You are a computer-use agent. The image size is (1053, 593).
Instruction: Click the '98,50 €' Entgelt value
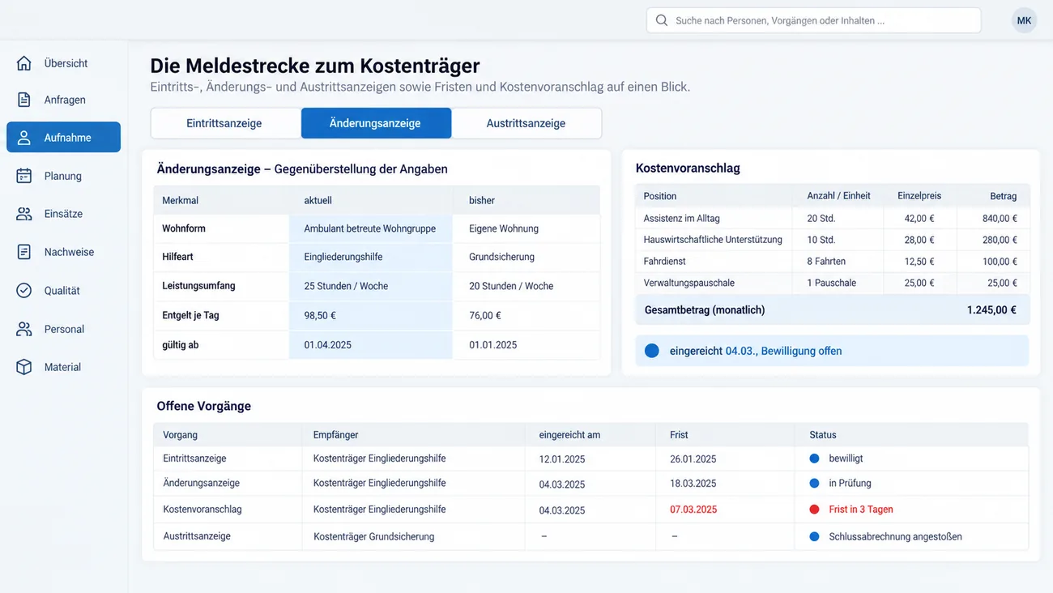click(x=320, y=315)
